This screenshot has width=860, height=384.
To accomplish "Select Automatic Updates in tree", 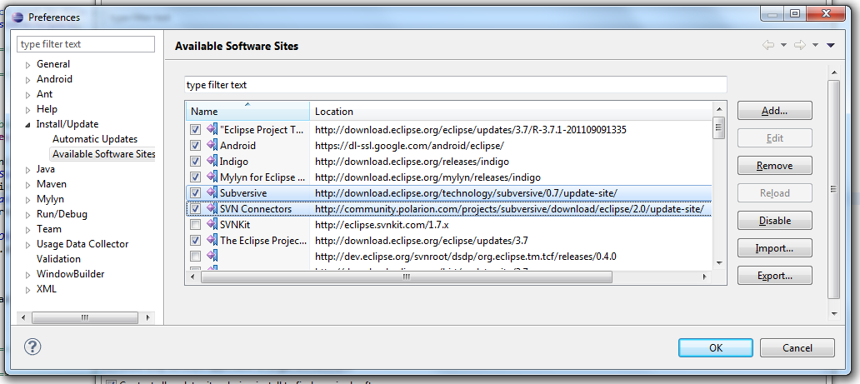I will pyautogui.click(x=95, y=139).
